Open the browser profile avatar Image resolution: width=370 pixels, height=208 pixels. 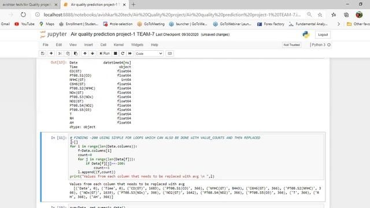[x=359, y=14]
